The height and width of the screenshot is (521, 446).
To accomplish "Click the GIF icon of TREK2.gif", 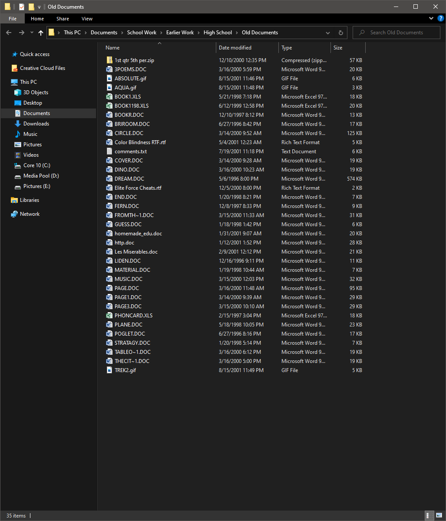I will (x=109, y=370).
